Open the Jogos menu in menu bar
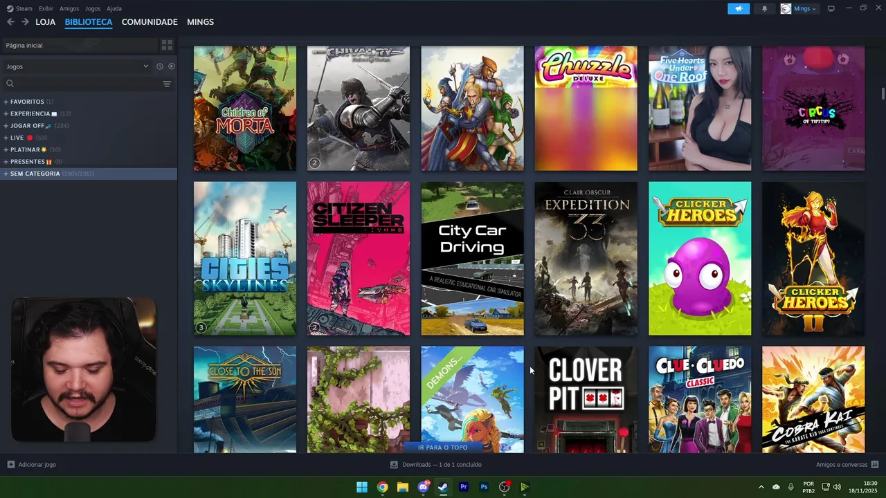This screenshot has height=498, width=886. pyautogui.click(x=93, y=8)
